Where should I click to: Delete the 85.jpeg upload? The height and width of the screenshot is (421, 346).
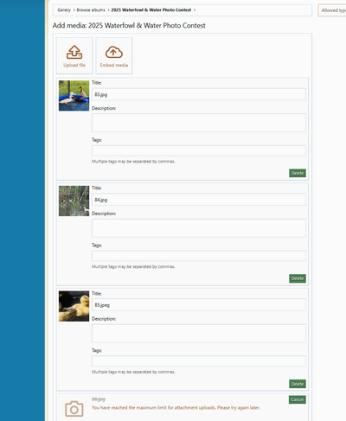pos(298,384)
